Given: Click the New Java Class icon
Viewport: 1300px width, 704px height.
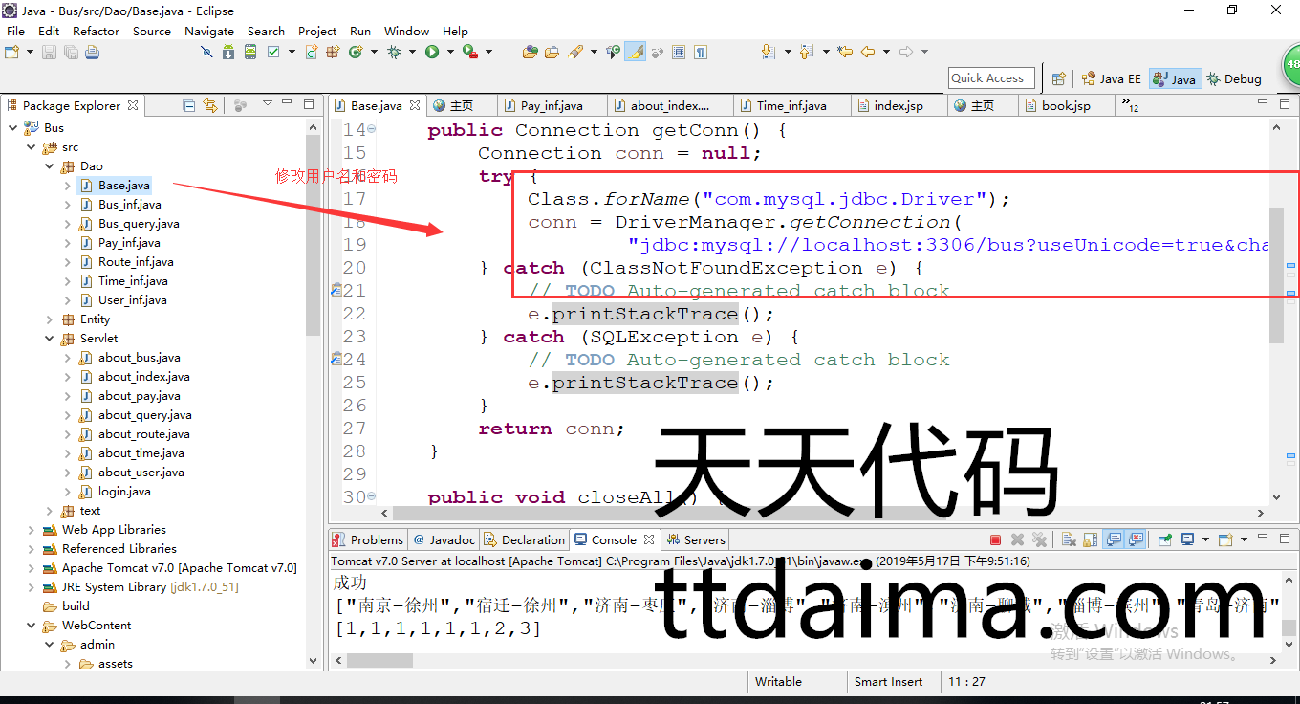Looking at the screenshot, I should [x=355, y=52].
